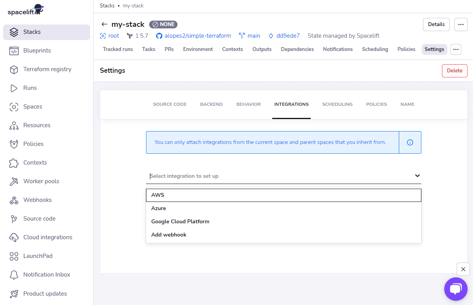Switch to the Dependencies tab
Viewport: 473px width, 305px height.
pyautogui.click(x=297, y=49)
